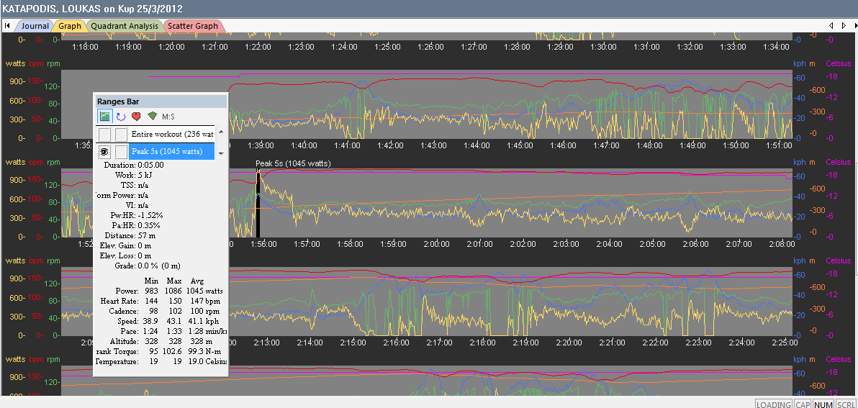Click the green peak marker icon
The image size is (858, 408).
click(151, 116)
